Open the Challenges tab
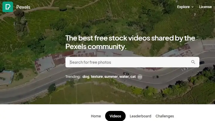This screenshot has height=121, width=215. (x=165, y=116)
